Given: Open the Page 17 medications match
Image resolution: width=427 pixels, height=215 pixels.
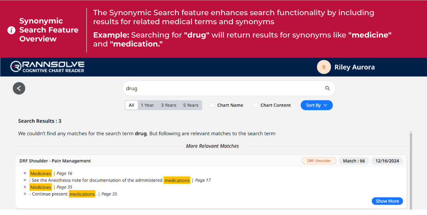Looking at the screenshot, I should point(177,180).
